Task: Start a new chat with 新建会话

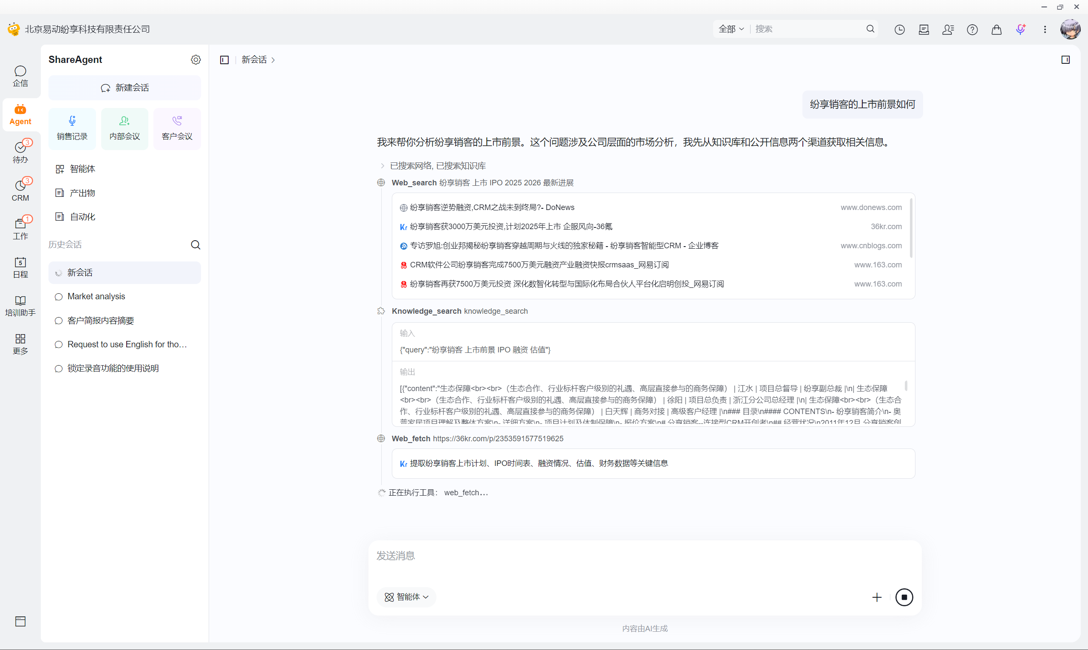Action: (125, 88)
